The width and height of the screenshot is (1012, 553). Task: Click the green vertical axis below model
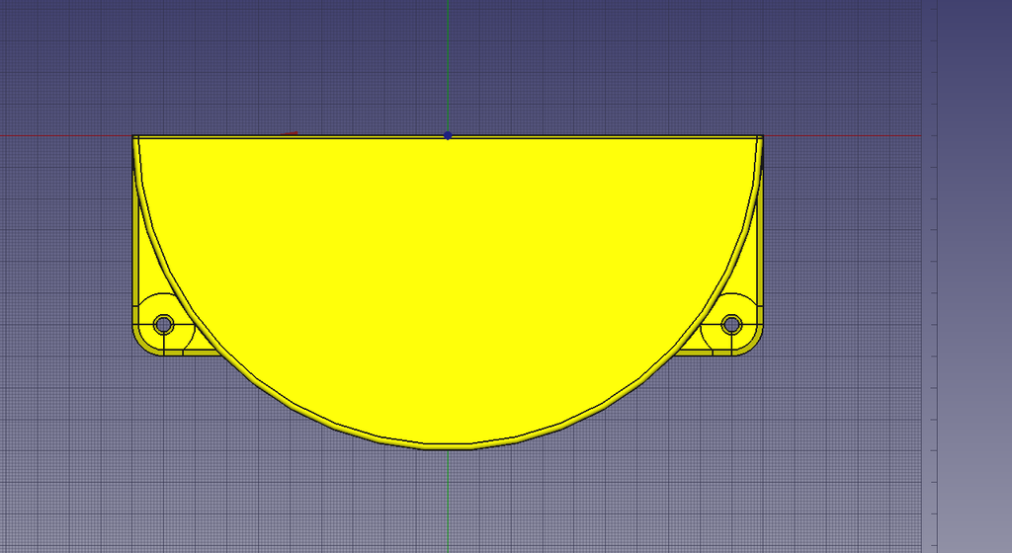(448, 502)
